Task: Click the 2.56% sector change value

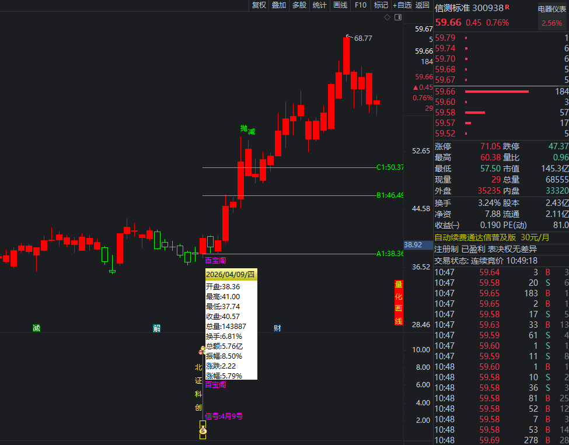Action: (551, 23)
